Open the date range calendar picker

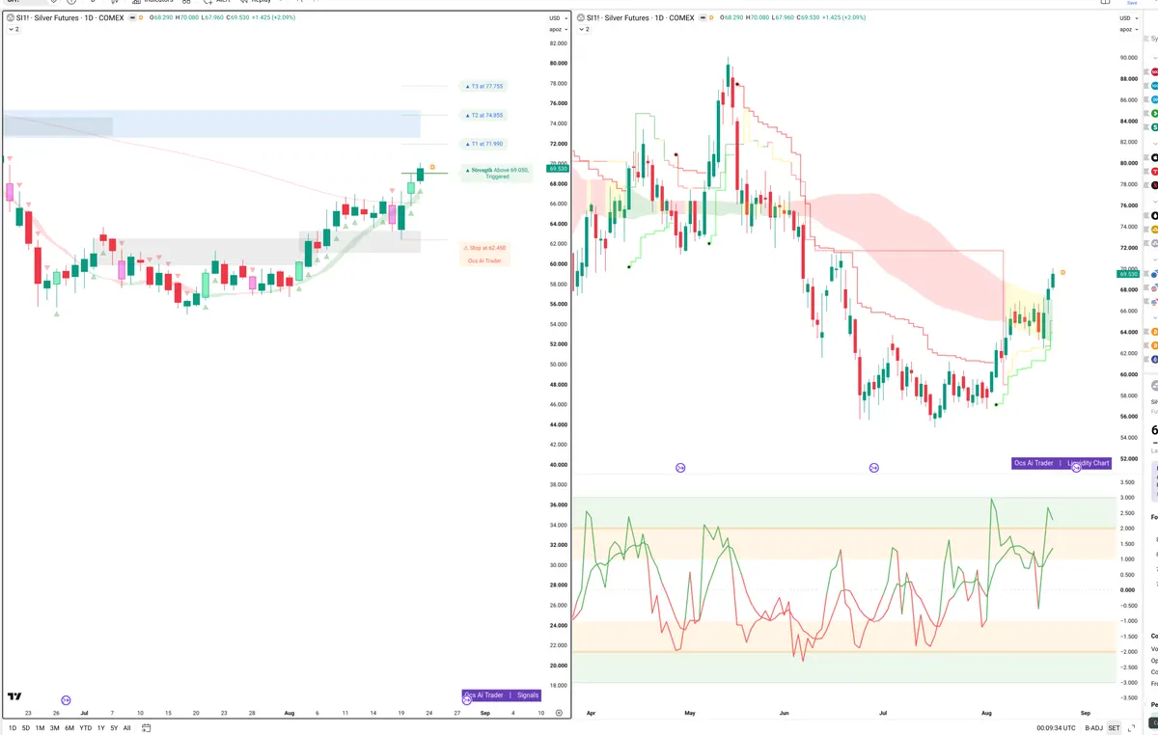[x=146, y=727]
